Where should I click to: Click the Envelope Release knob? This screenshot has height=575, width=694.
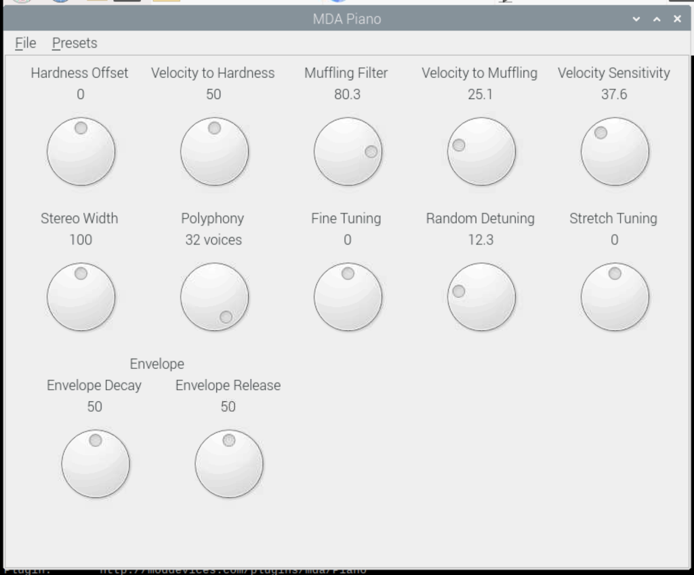[x=229, y=464]
